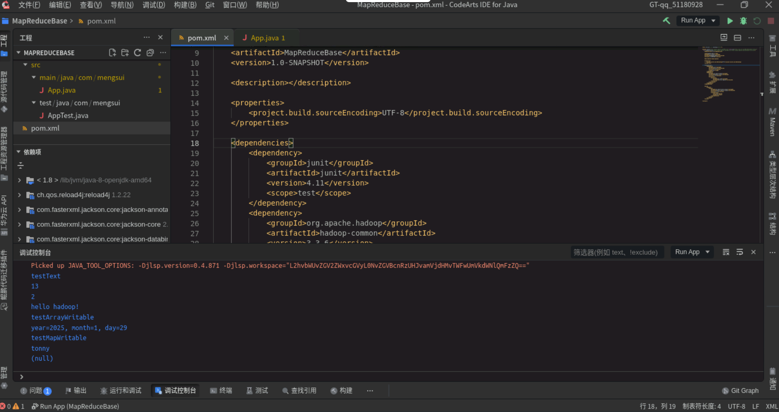Switch to the 问题 bottom tab
Screen dimensions: 779x412
[36, 391]
